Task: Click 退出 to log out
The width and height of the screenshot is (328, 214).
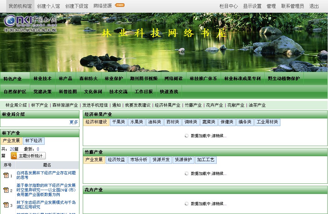Action: tap(314, 6)
